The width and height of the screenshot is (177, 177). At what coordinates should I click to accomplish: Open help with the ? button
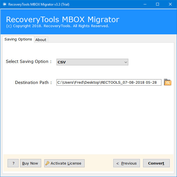(x=13, y=163)
